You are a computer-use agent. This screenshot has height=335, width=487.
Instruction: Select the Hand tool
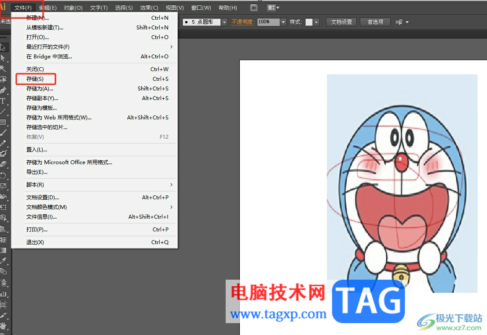(x=4, y=326)
